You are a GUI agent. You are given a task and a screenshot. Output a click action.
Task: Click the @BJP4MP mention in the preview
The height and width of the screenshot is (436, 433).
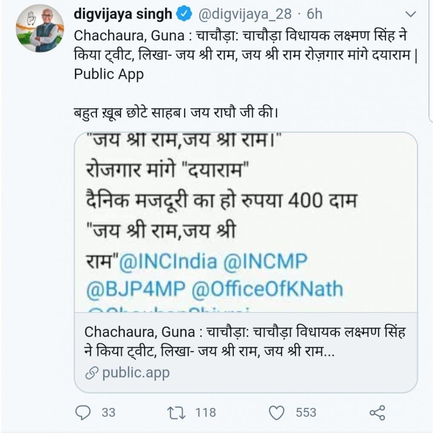point(135,289)
